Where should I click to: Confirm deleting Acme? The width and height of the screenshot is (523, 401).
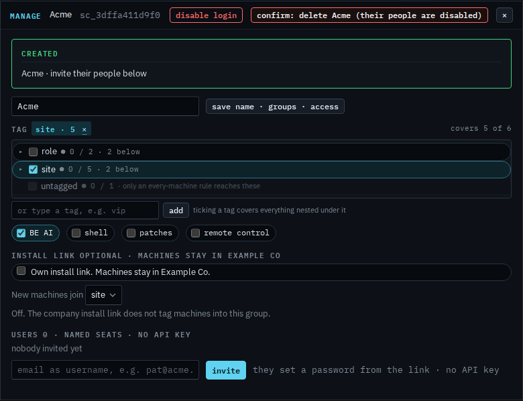coord(369,15)
